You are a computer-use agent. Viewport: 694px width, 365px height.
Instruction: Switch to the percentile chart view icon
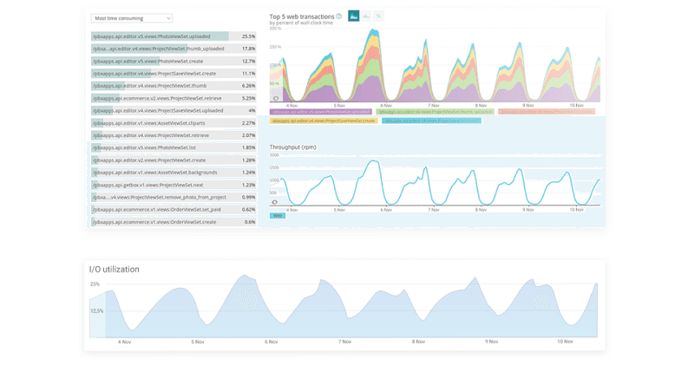[x=379, y=16]
